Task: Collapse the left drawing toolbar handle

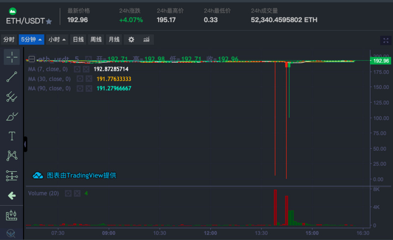Action: (25, 144)
